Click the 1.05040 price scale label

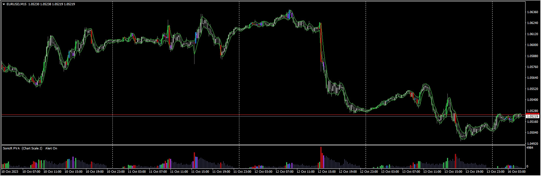[532, 133]
